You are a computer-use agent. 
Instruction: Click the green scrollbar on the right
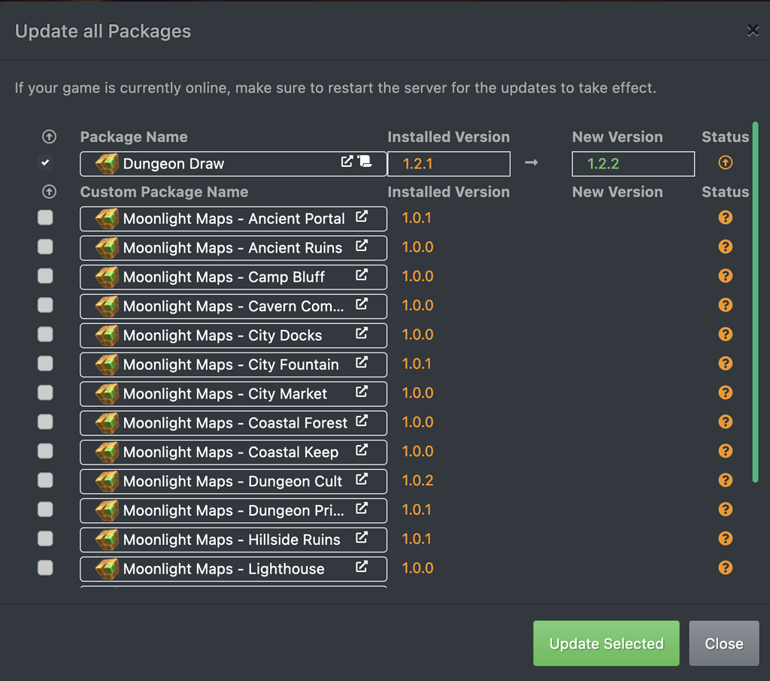coord(753,301)
